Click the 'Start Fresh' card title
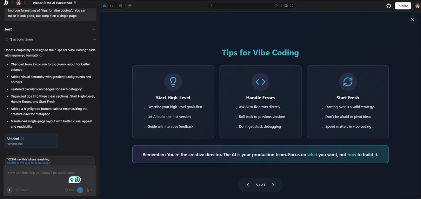Image resolution: width=421 pixels, height=199 pixels. click(348, 98)
